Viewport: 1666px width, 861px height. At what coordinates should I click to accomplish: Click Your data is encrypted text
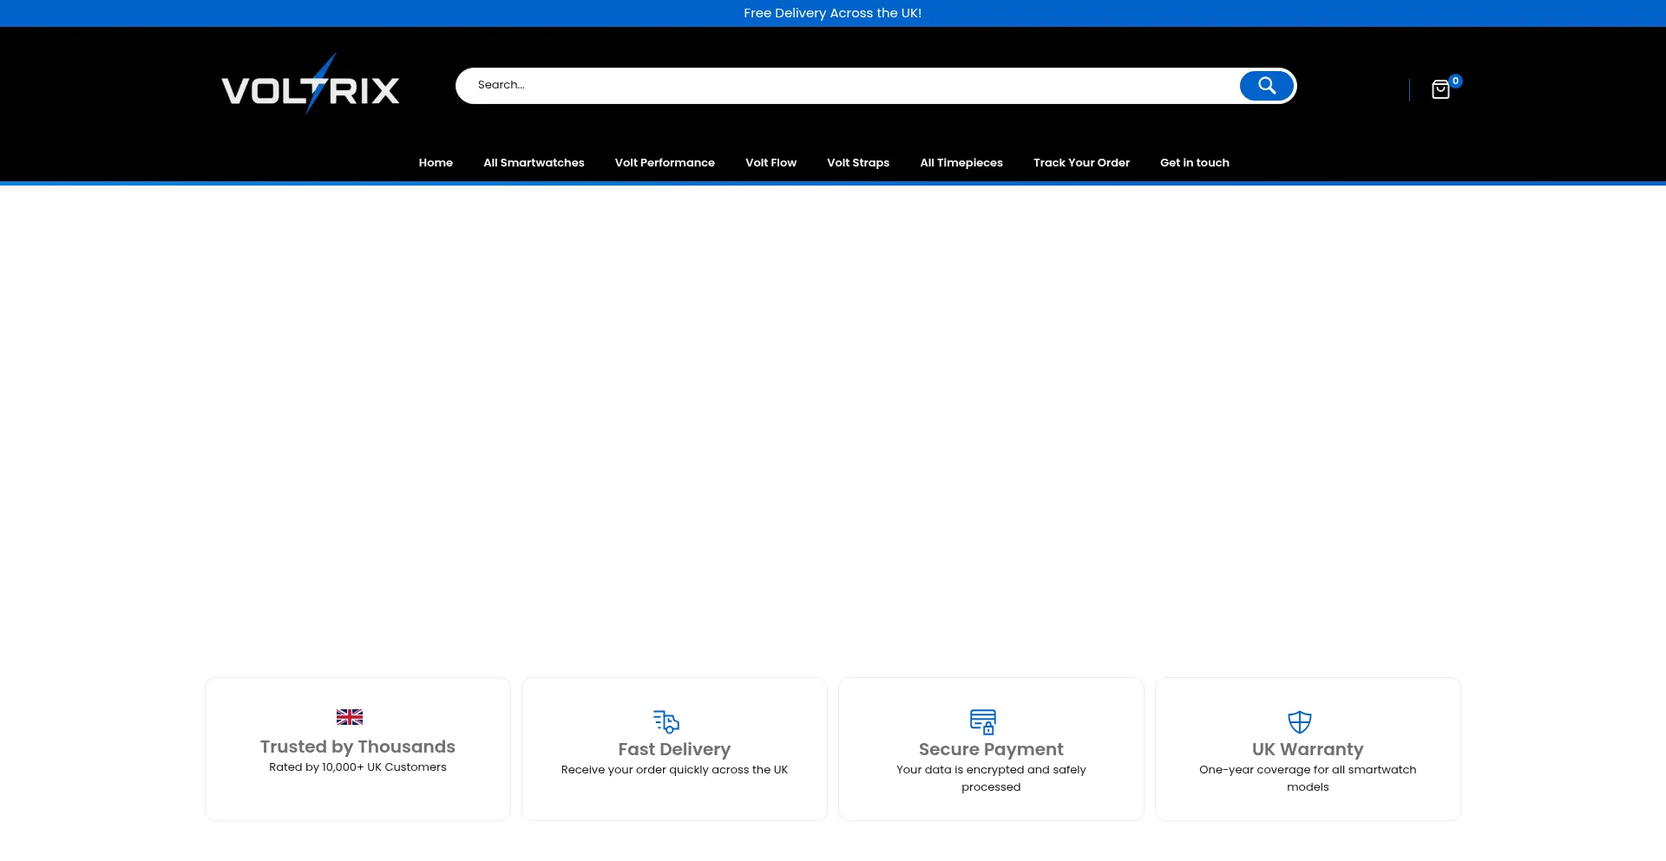point(991,779)
